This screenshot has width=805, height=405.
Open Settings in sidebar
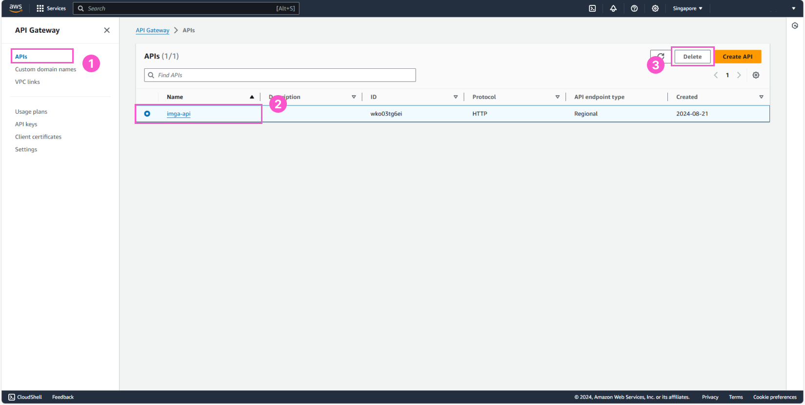coord(26,150)
